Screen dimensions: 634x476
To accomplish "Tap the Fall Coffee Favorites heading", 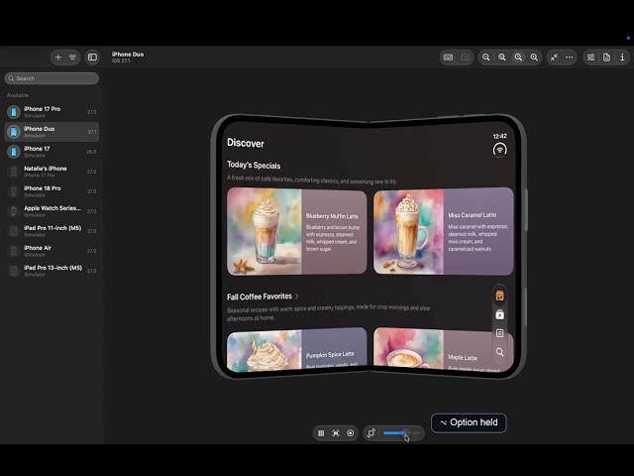I will (x=260, y=297).
